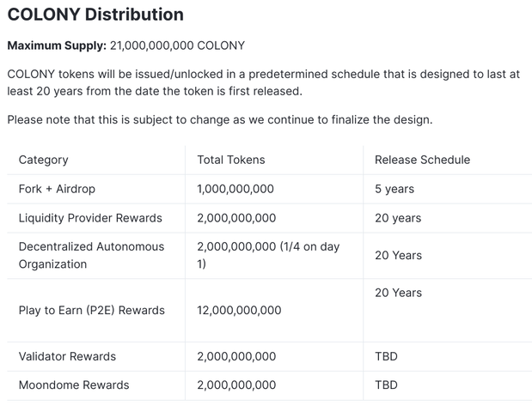Click the 12,000,000,000 token amount
Screen dimensions: 532x412
click(239, 310)
